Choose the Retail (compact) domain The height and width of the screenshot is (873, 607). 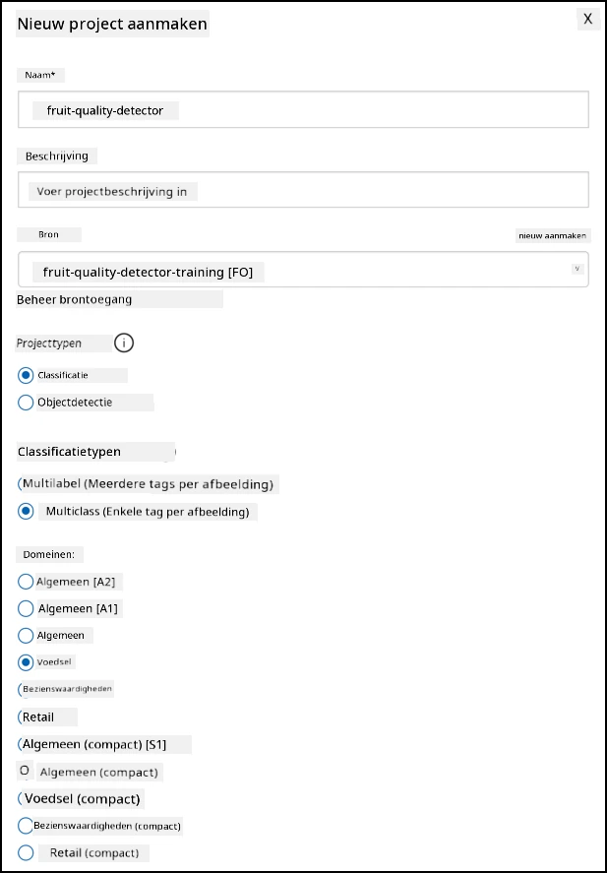click(x=26, y=852)
